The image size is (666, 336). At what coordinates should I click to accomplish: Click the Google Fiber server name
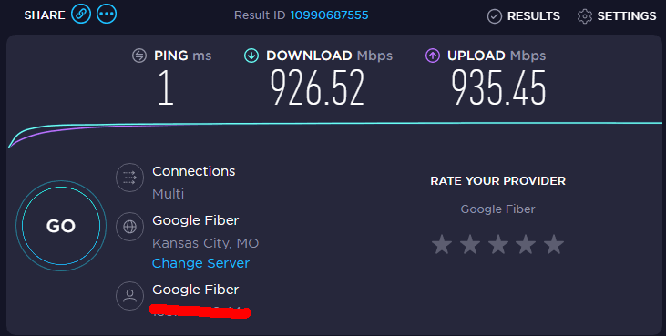click(195, 220)
